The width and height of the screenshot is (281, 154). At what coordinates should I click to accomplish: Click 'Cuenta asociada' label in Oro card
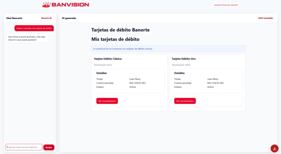[183, 83]
